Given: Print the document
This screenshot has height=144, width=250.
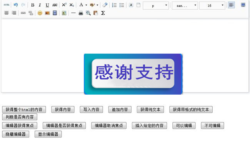Looking at the screenshot, I should point(81,13).
